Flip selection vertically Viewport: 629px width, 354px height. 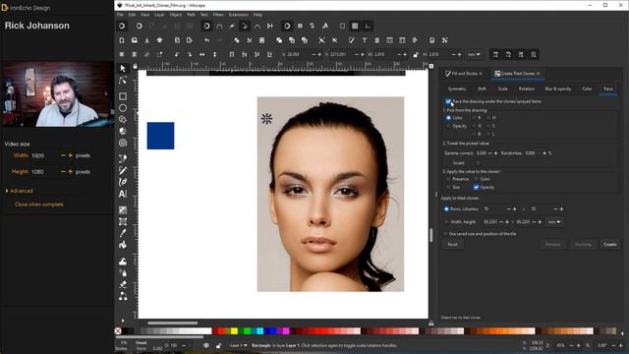(x=214, y=54)
